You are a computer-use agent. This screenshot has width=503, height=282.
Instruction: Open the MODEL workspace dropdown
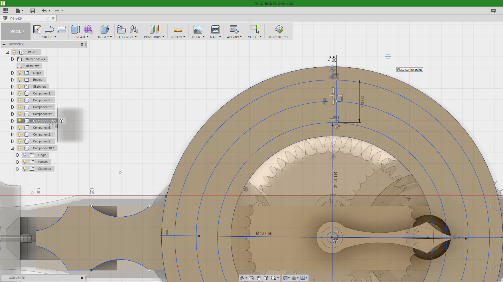[x=17, y=31]
